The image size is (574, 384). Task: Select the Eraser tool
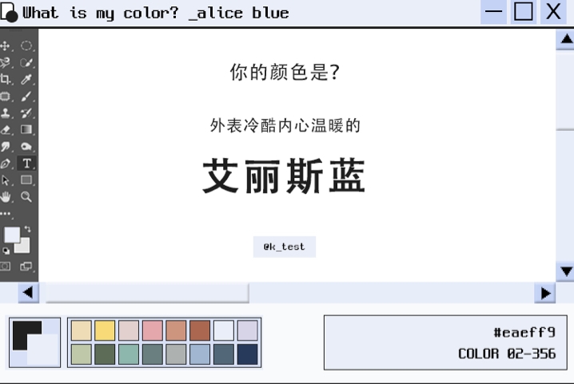6,129
